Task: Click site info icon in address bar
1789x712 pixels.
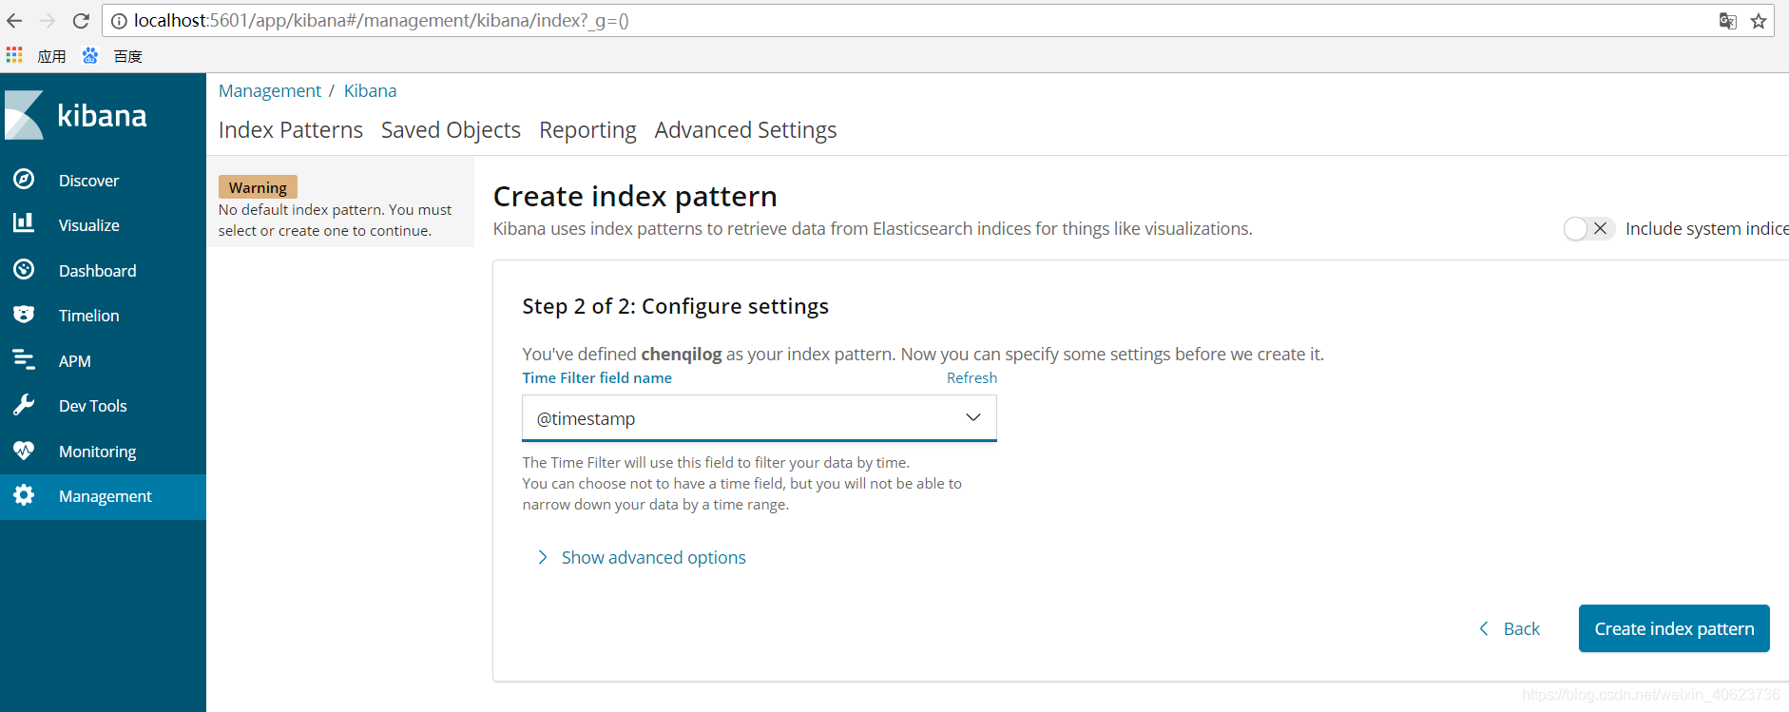Action: pos(119,21)
